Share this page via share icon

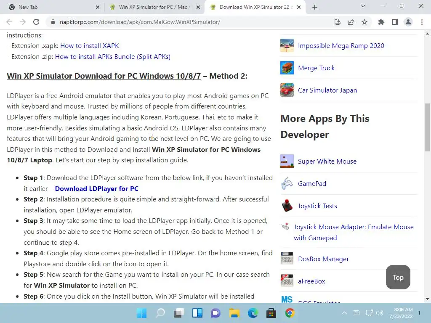351,22
